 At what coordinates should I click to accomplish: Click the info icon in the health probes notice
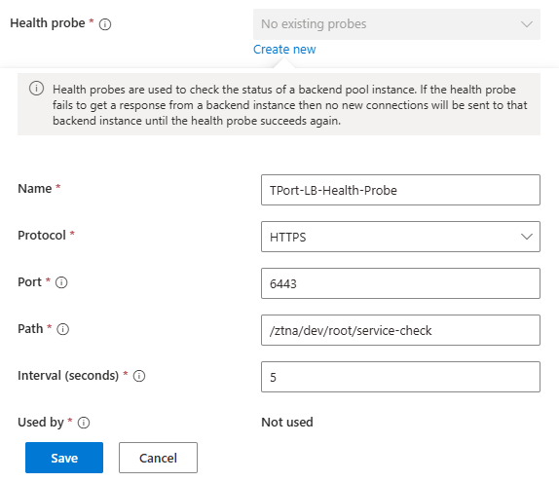pos(36,89)
